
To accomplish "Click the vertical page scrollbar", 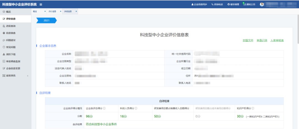I will pyautogui.click(x=298, y=29).
